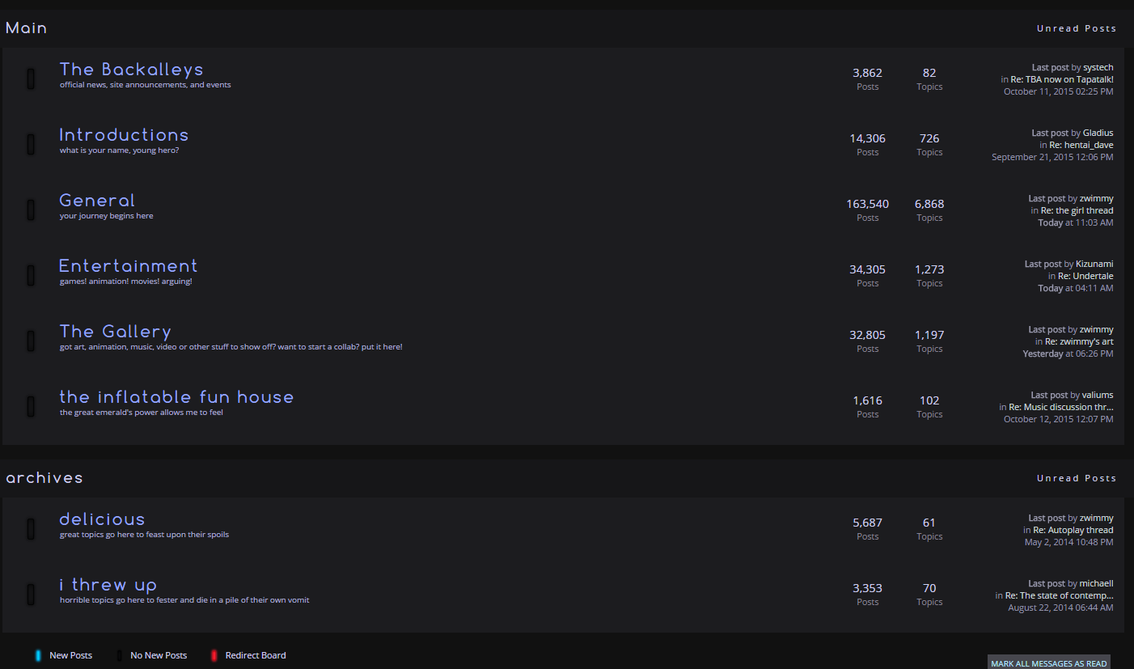Image resolution: width=1134 pixels, height=669 pixels.
Task: Click the status icon beside The Gallery
Action: [31, 341]
